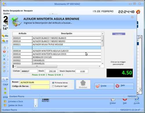Close the article search dialog
The height and width of the screenshot is (113, 145).
(x=132, y=17)
